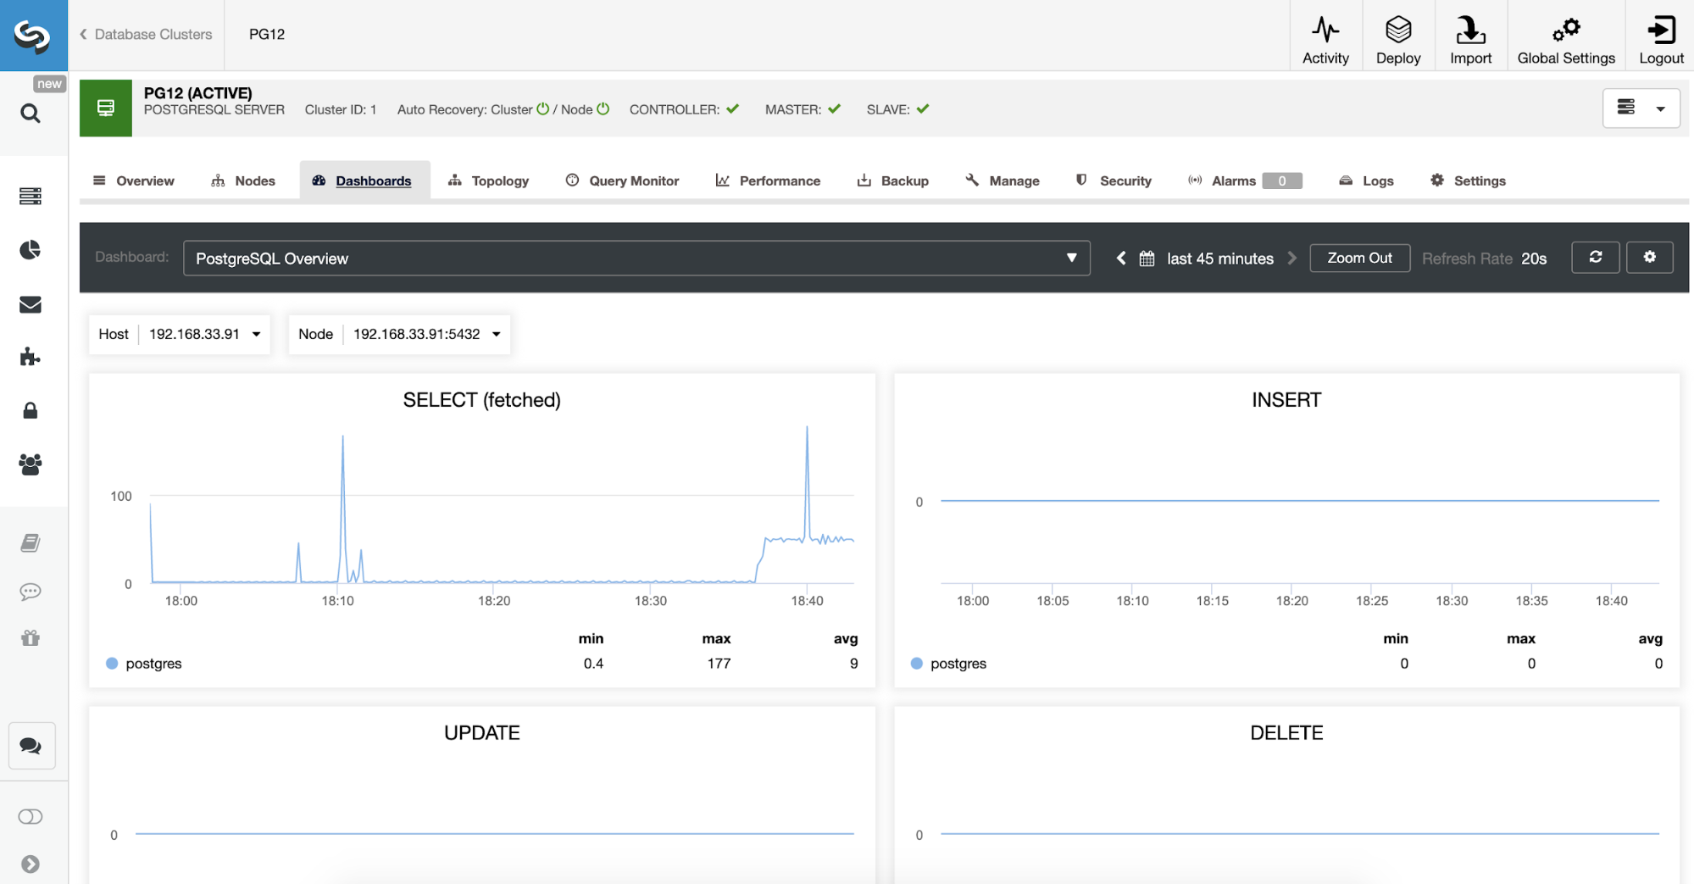Switch to the Overview tab
This screenshot has width=1694, height=884.
coord(134,181)
